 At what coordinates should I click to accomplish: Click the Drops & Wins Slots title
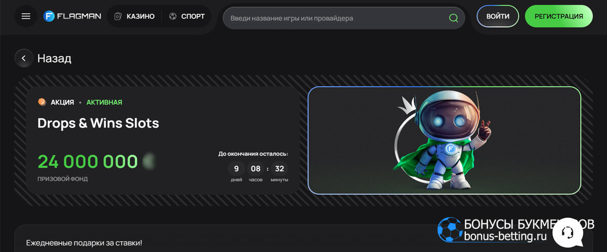98,123
